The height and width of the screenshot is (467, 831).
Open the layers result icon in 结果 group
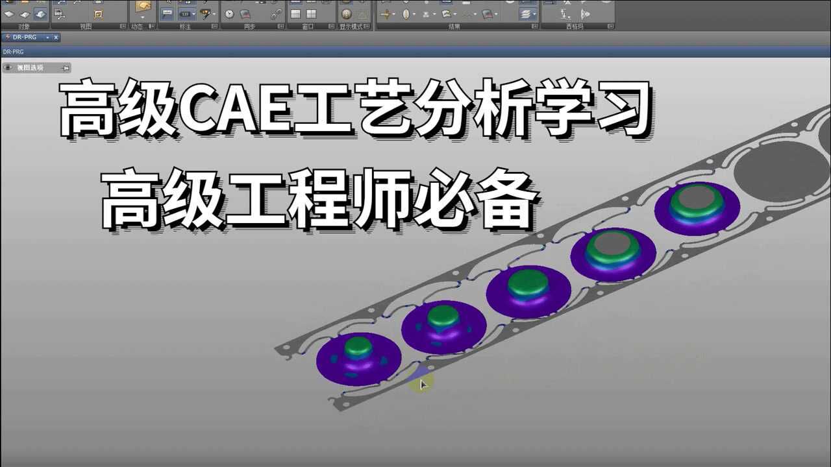[526, 14]
